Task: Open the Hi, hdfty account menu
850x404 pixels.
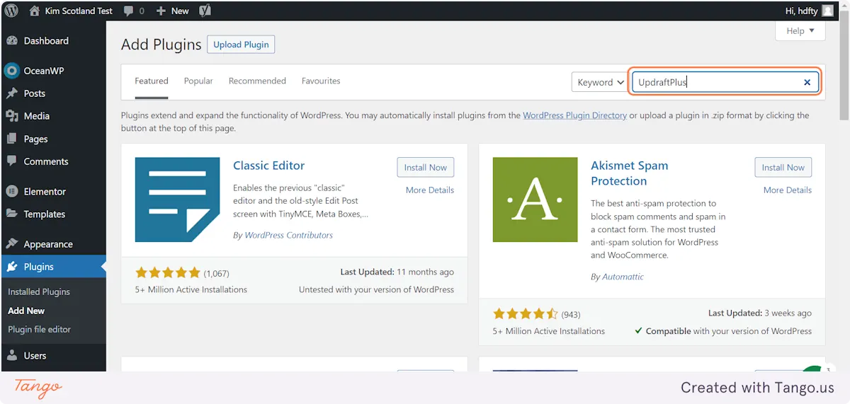Action: point(810,11)
